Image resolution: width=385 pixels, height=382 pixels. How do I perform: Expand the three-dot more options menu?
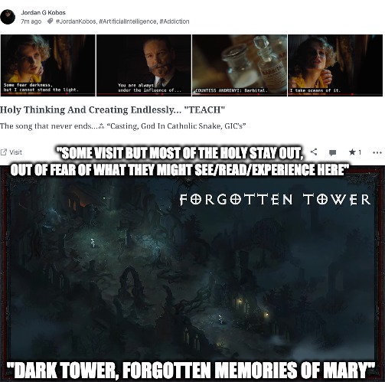tap(377, 152)
